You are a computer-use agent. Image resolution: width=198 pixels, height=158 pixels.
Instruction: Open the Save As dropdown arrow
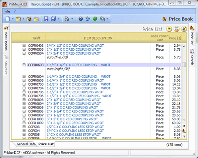tap(59, 19)
